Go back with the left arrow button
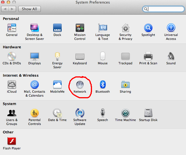The width and height of the screenshot is (186, 155). coord(5,9)
